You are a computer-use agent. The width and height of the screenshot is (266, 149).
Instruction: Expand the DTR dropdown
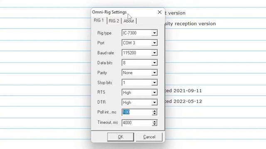[154, 103]
